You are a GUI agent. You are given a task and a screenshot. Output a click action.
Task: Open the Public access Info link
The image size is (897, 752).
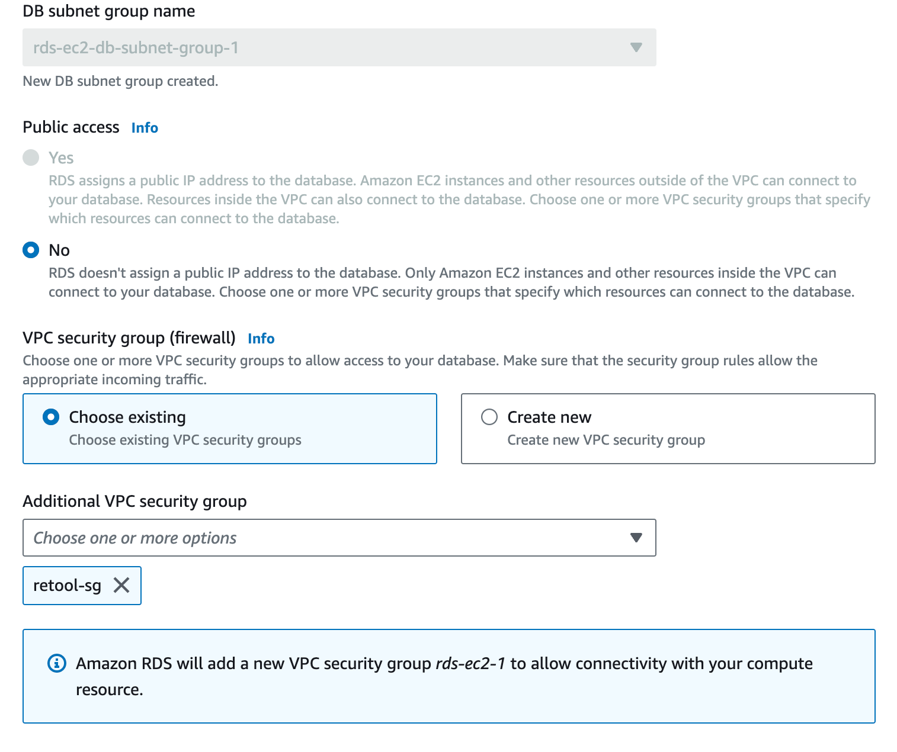pyautogui.click(x=145, y=128)
